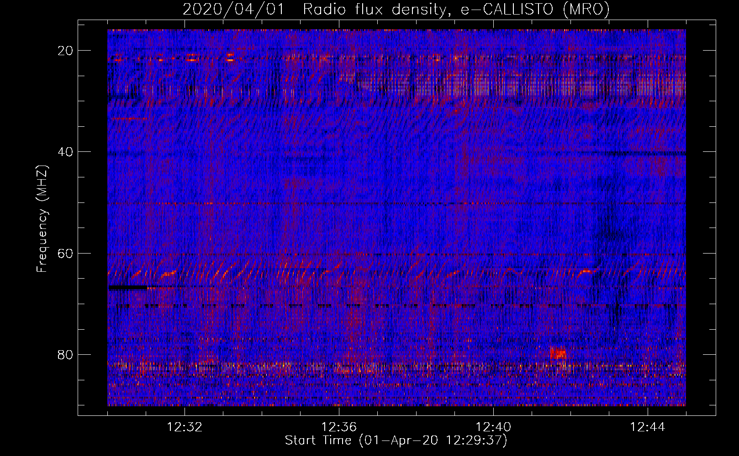Click the 12:32 time tick label
The width and height of the screenshot is (739, 456).
[x=185, y=427]
